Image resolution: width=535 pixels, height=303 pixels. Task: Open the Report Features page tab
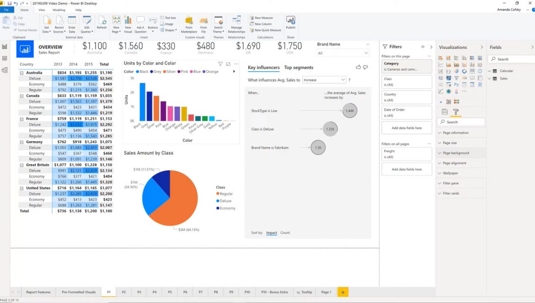pyautogui.click(x=38, y=292)
